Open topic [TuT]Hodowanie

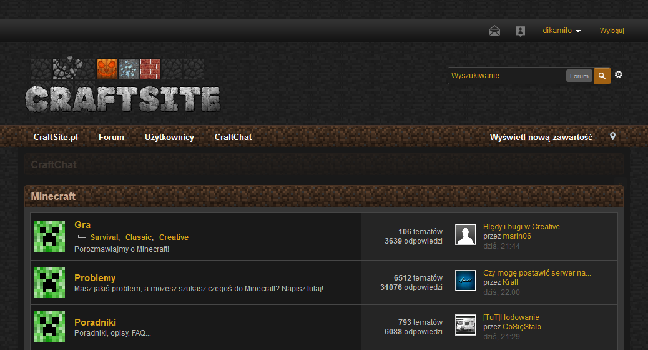[x=511, y=317]
